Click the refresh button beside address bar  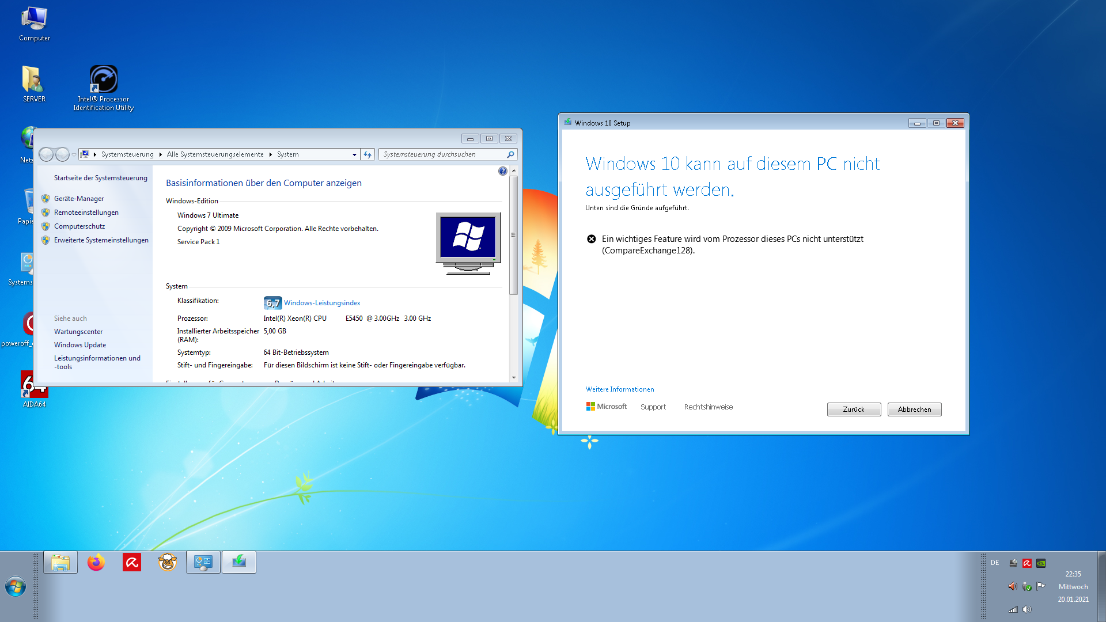click(368, 154)
